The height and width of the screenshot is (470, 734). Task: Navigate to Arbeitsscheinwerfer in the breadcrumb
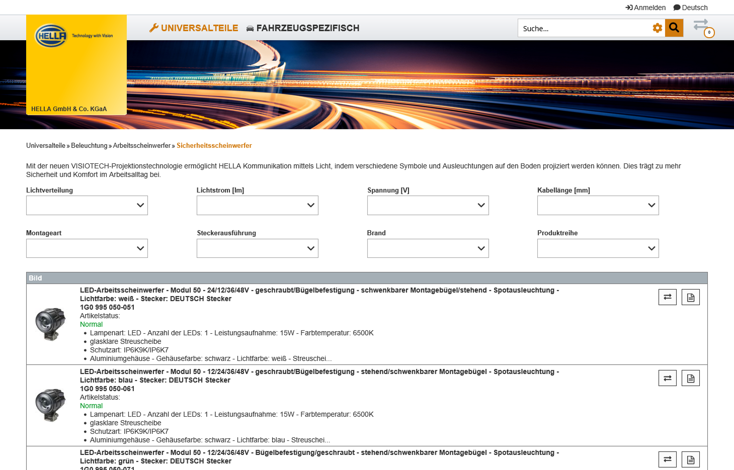[141, 145]
